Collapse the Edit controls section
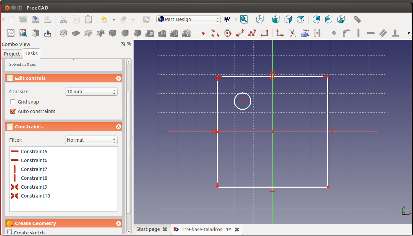The width and height of the screenshot is (413, 236). pos(118,78)
